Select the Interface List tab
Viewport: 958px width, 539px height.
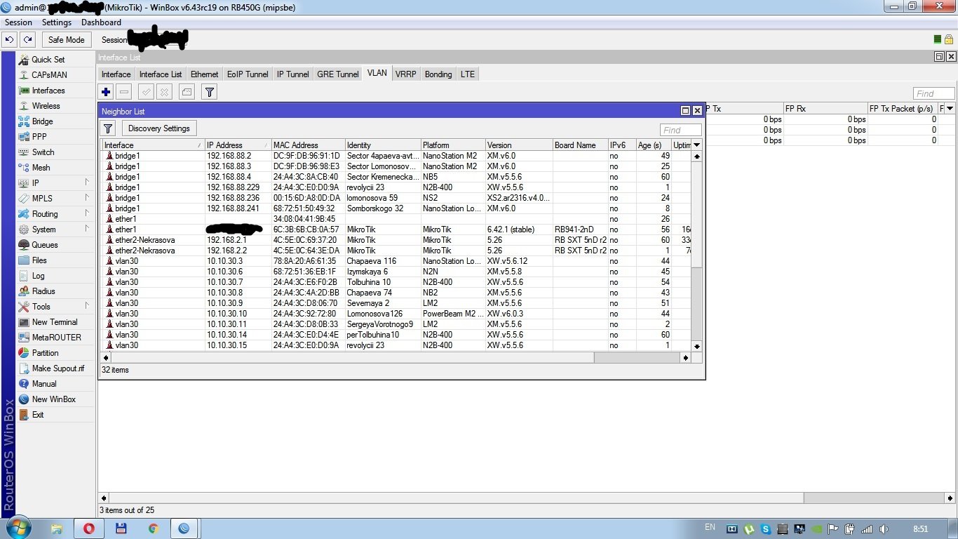coord(161,74)
